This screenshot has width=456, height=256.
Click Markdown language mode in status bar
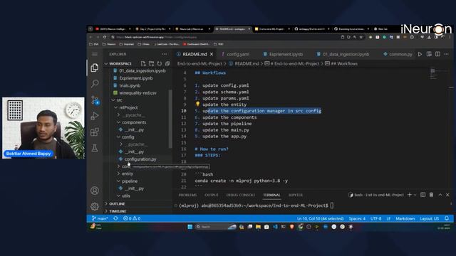[x=405, y=218]
